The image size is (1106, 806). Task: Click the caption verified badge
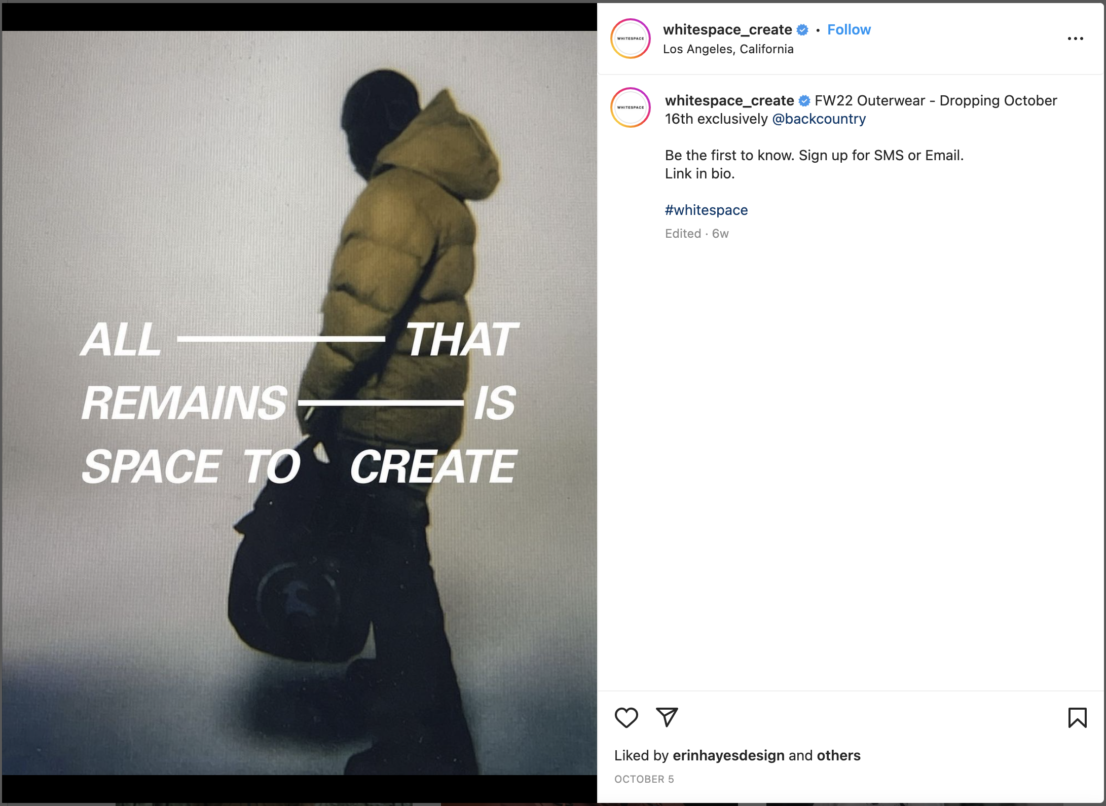click(804, 101)
